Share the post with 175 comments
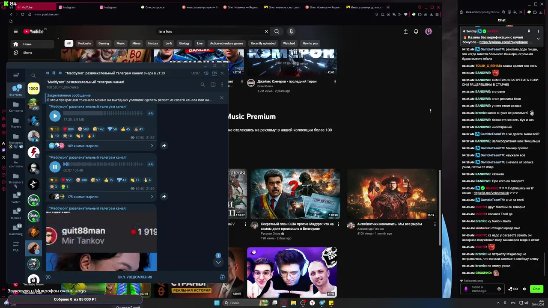548x308 pixels. 164,197
